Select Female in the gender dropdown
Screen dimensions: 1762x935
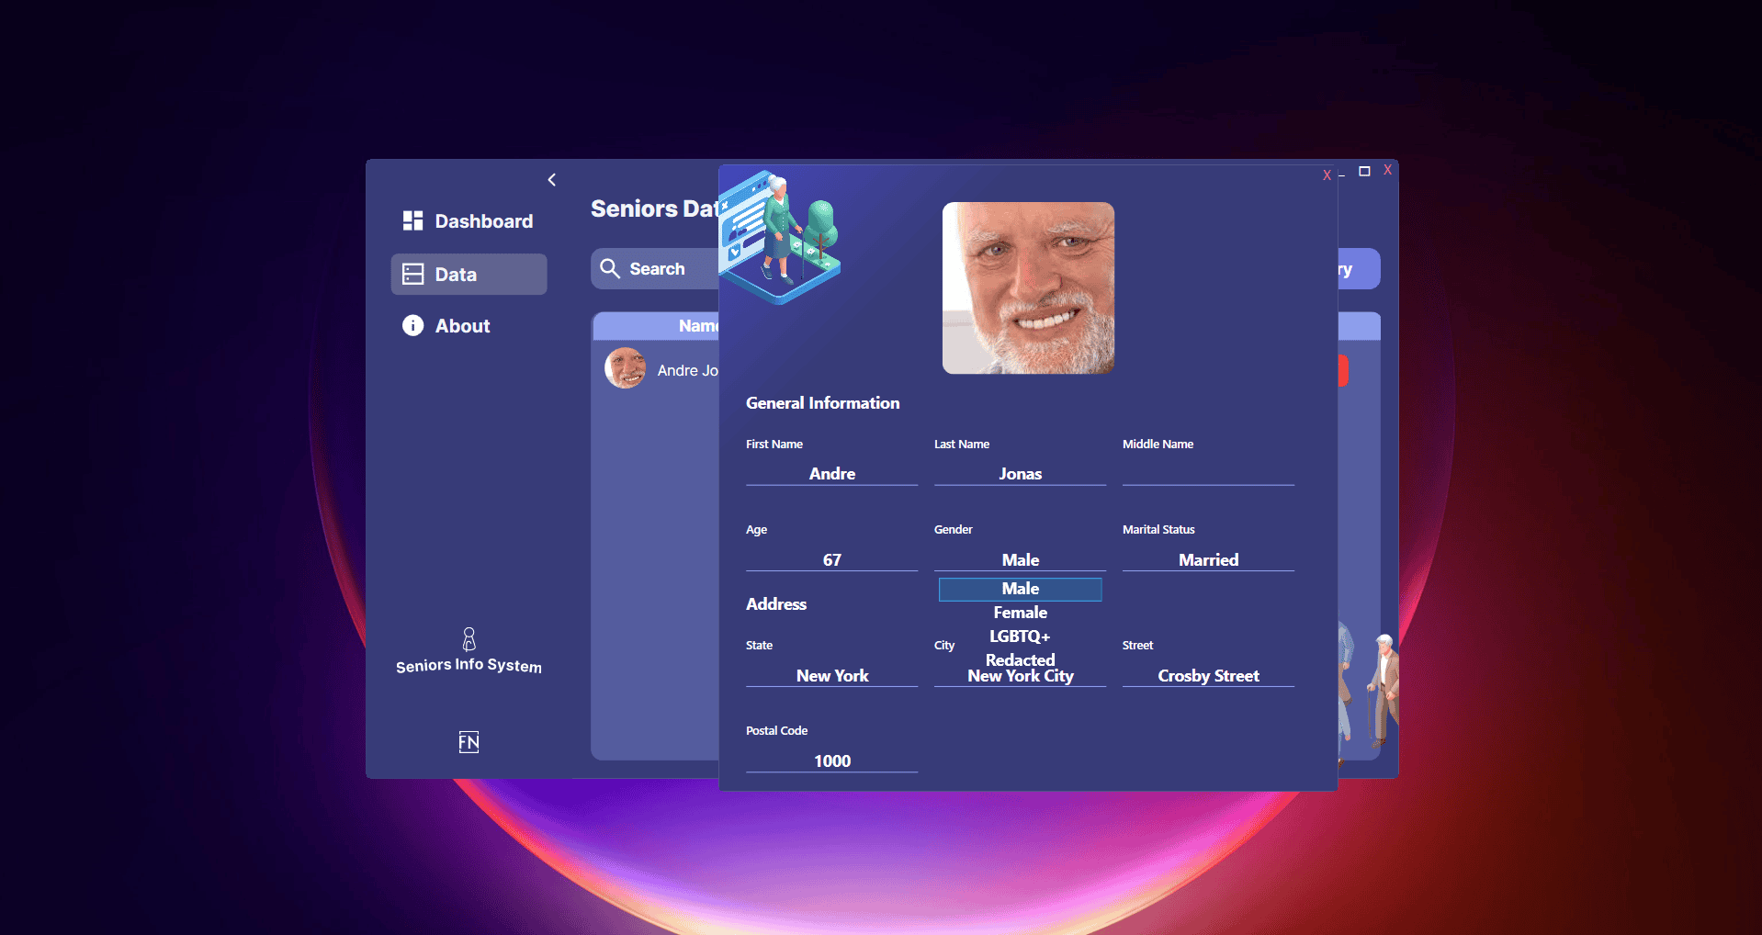coord(1020,613)
